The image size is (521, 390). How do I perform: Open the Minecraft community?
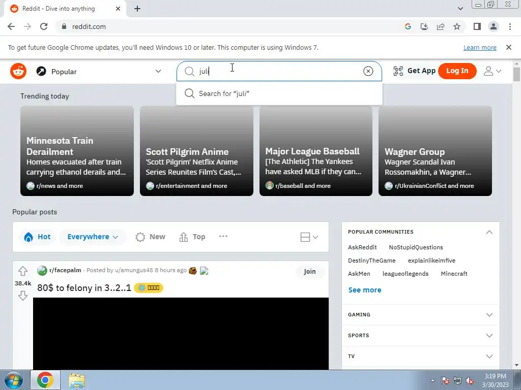pyautogui.click(x=454, y=274)
